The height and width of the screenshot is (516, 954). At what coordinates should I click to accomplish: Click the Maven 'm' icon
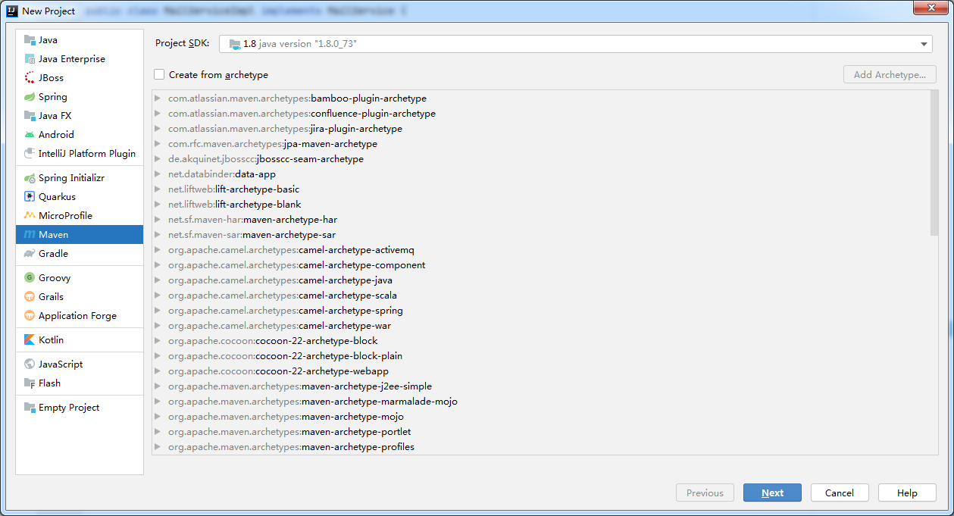click(30, 235)
